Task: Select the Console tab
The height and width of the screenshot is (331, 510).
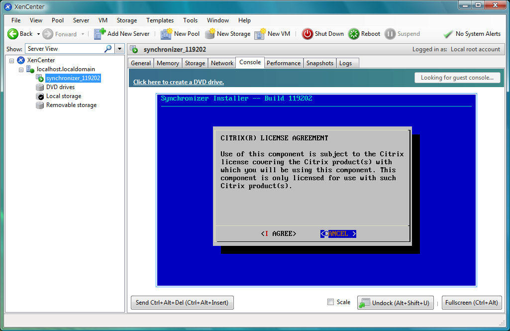Action: tap(250, 62)
